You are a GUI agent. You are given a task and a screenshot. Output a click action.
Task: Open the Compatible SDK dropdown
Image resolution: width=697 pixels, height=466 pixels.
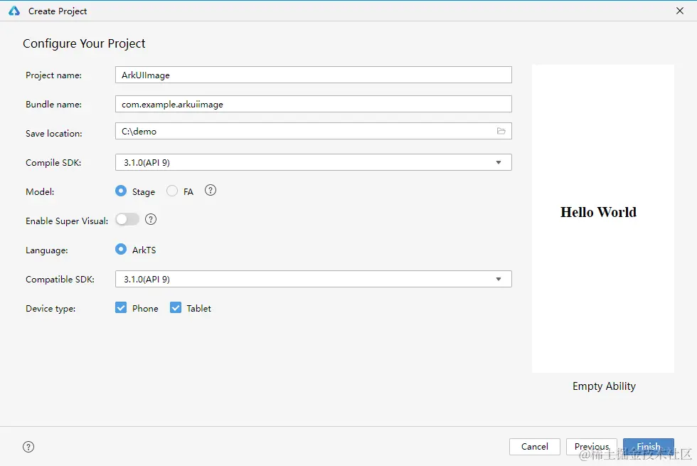(314, 279)
